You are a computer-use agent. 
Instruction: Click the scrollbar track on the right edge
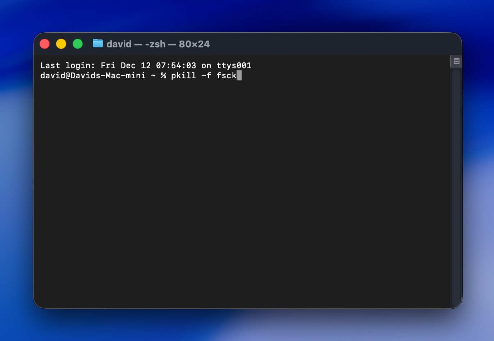click(x=456, y=179)
